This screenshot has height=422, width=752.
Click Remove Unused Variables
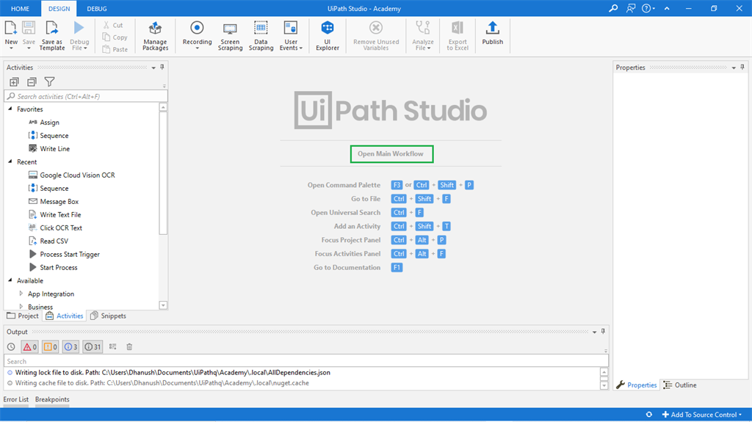(x=376, y=36)
